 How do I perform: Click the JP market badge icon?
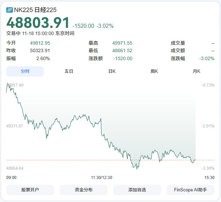[x=10, y=10]
